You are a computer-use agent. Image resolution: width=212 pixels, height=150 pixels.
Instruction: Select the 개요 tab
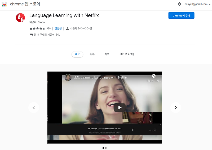click(x=77, y=54)
